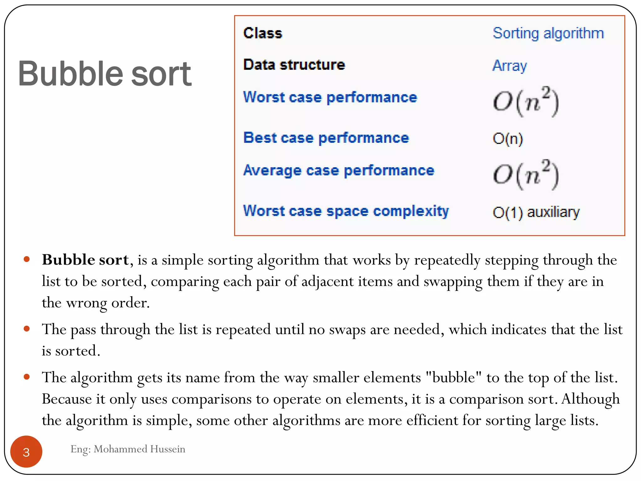Open the Array data structure link
Viewport: 641px width, 481px height.
510,66
